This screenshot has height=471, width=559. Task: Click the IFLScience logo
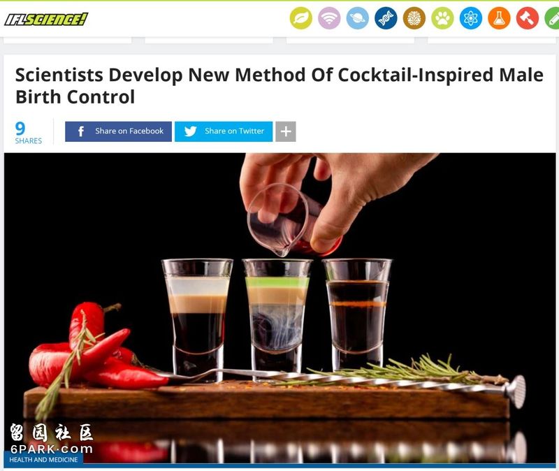46,20
